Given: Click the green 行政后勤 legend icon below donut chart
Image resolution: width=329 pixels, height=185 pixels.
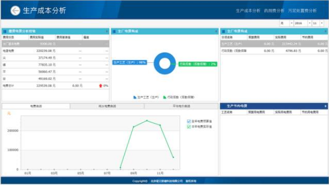Looking at the screenshot, I should coord(165,97).
